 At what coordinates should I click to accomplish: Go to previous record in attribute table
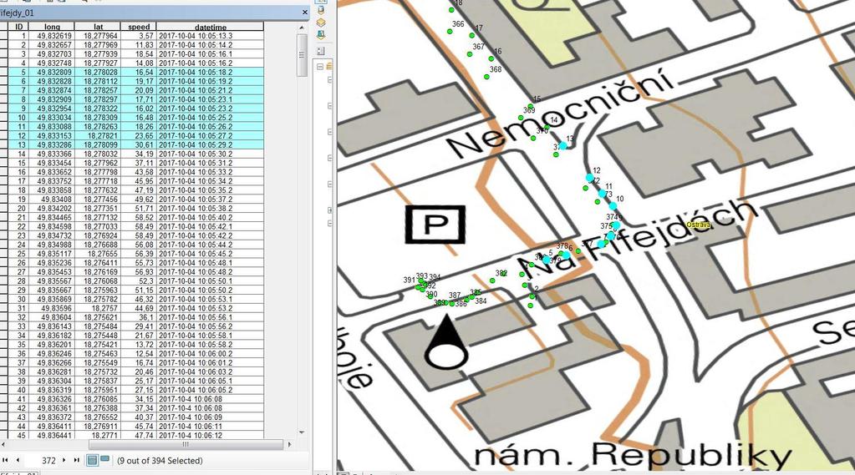[x=18, y=460]
